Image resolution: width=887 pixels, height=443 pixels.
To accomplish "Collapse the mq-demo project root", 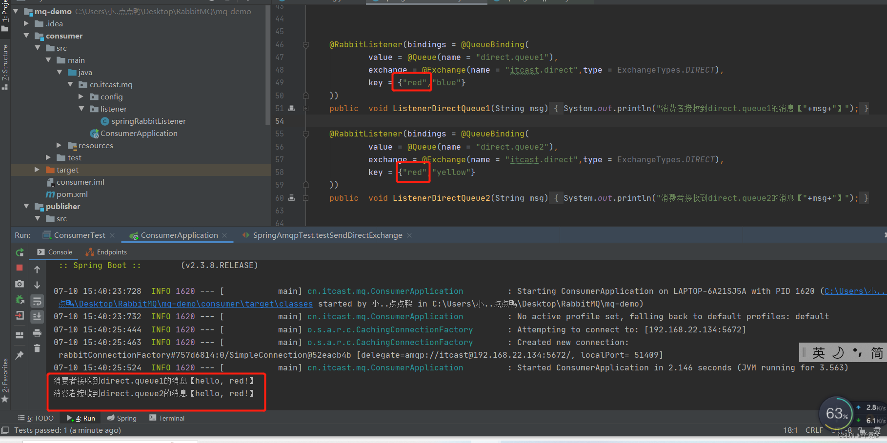I will click(16, 11).
